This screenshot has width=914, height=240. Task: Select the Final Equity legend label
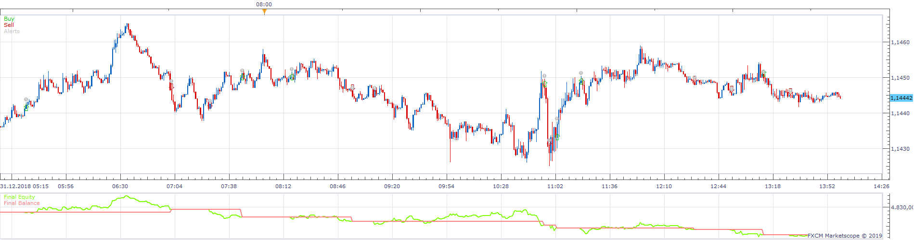point(19,197)
